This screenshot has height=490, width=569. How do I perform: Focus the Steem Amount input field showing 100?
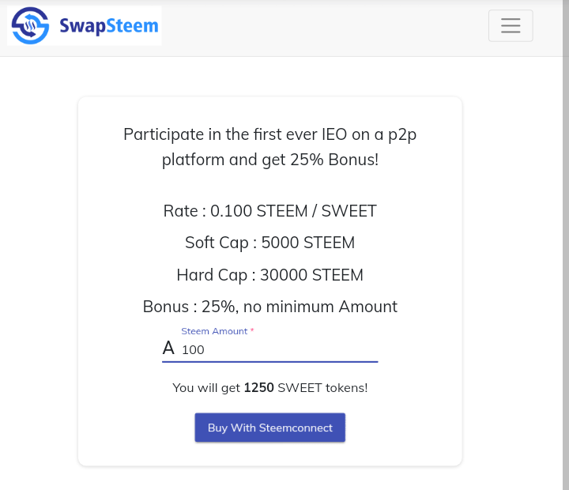(277, 349)
